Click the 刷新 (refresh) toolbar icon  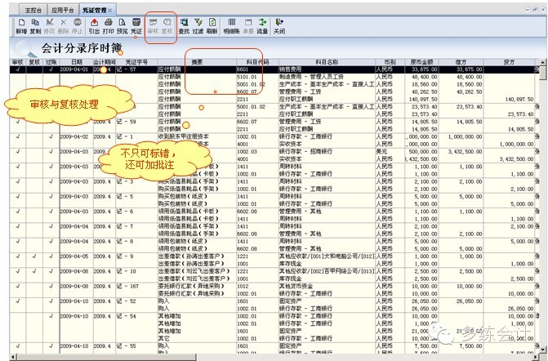pyautogui.click(x=212, y=27)
